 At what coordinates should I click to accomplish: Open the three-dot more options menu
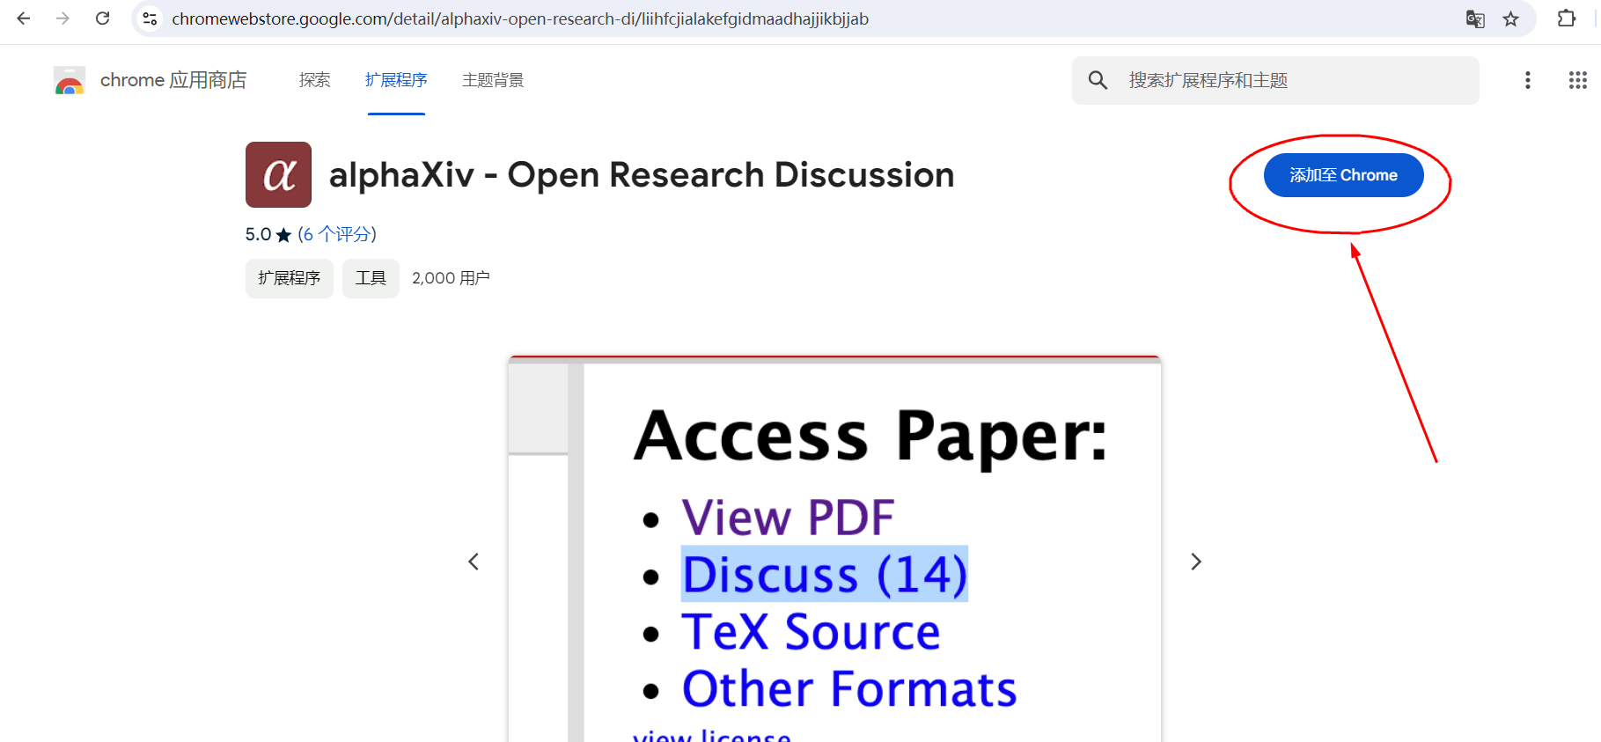(1528, 80)
